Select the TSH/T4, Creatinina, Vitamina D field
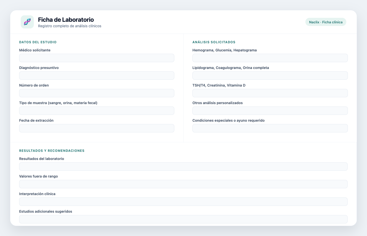Image resolution: width=367 pixels, height=236 pixels. [x=270, y=93]
